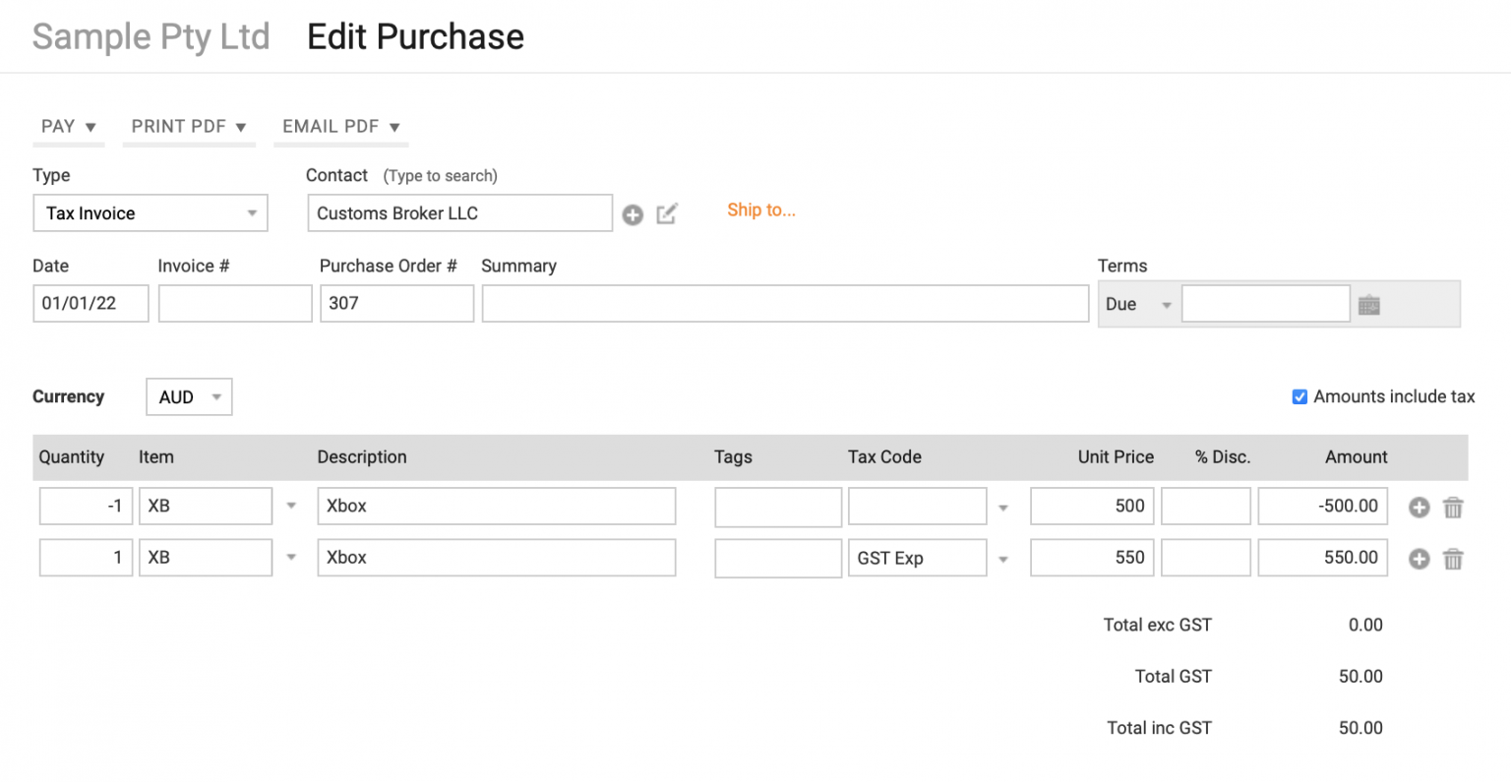The image size is (1511, 782).
Task: Add a new contact with the plus icon
Action: (x=633, y=213)
